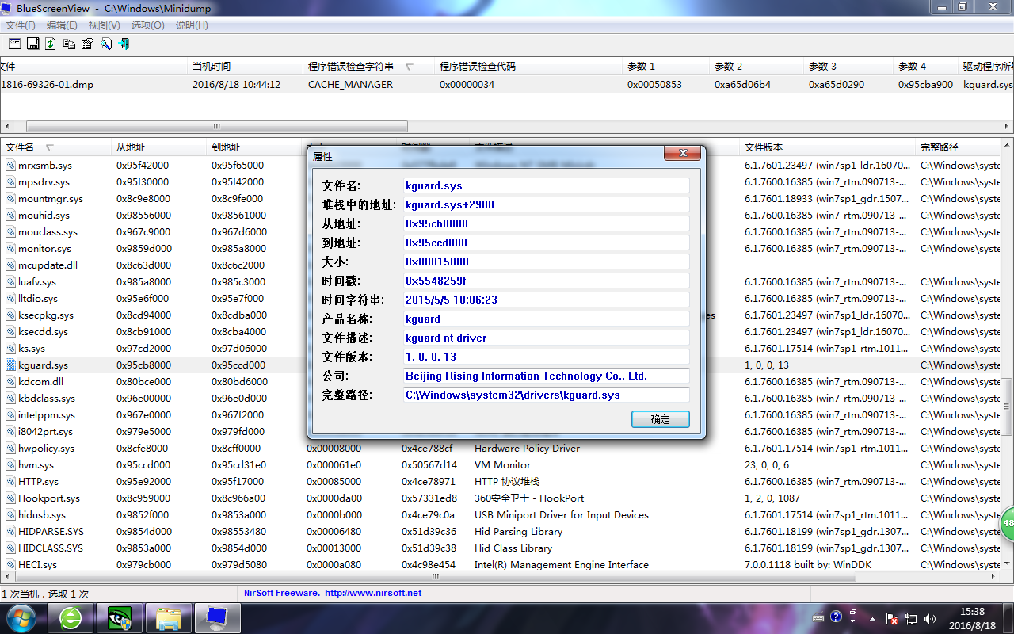Click the Find magnifier toolbar icon
Viewport: 1014px width, 634px height.
105,44
